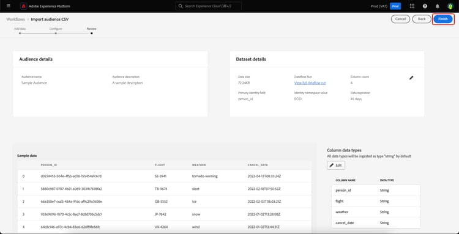Open the apps grid switcher
459x234 pixels.
(x=412, y=6)
